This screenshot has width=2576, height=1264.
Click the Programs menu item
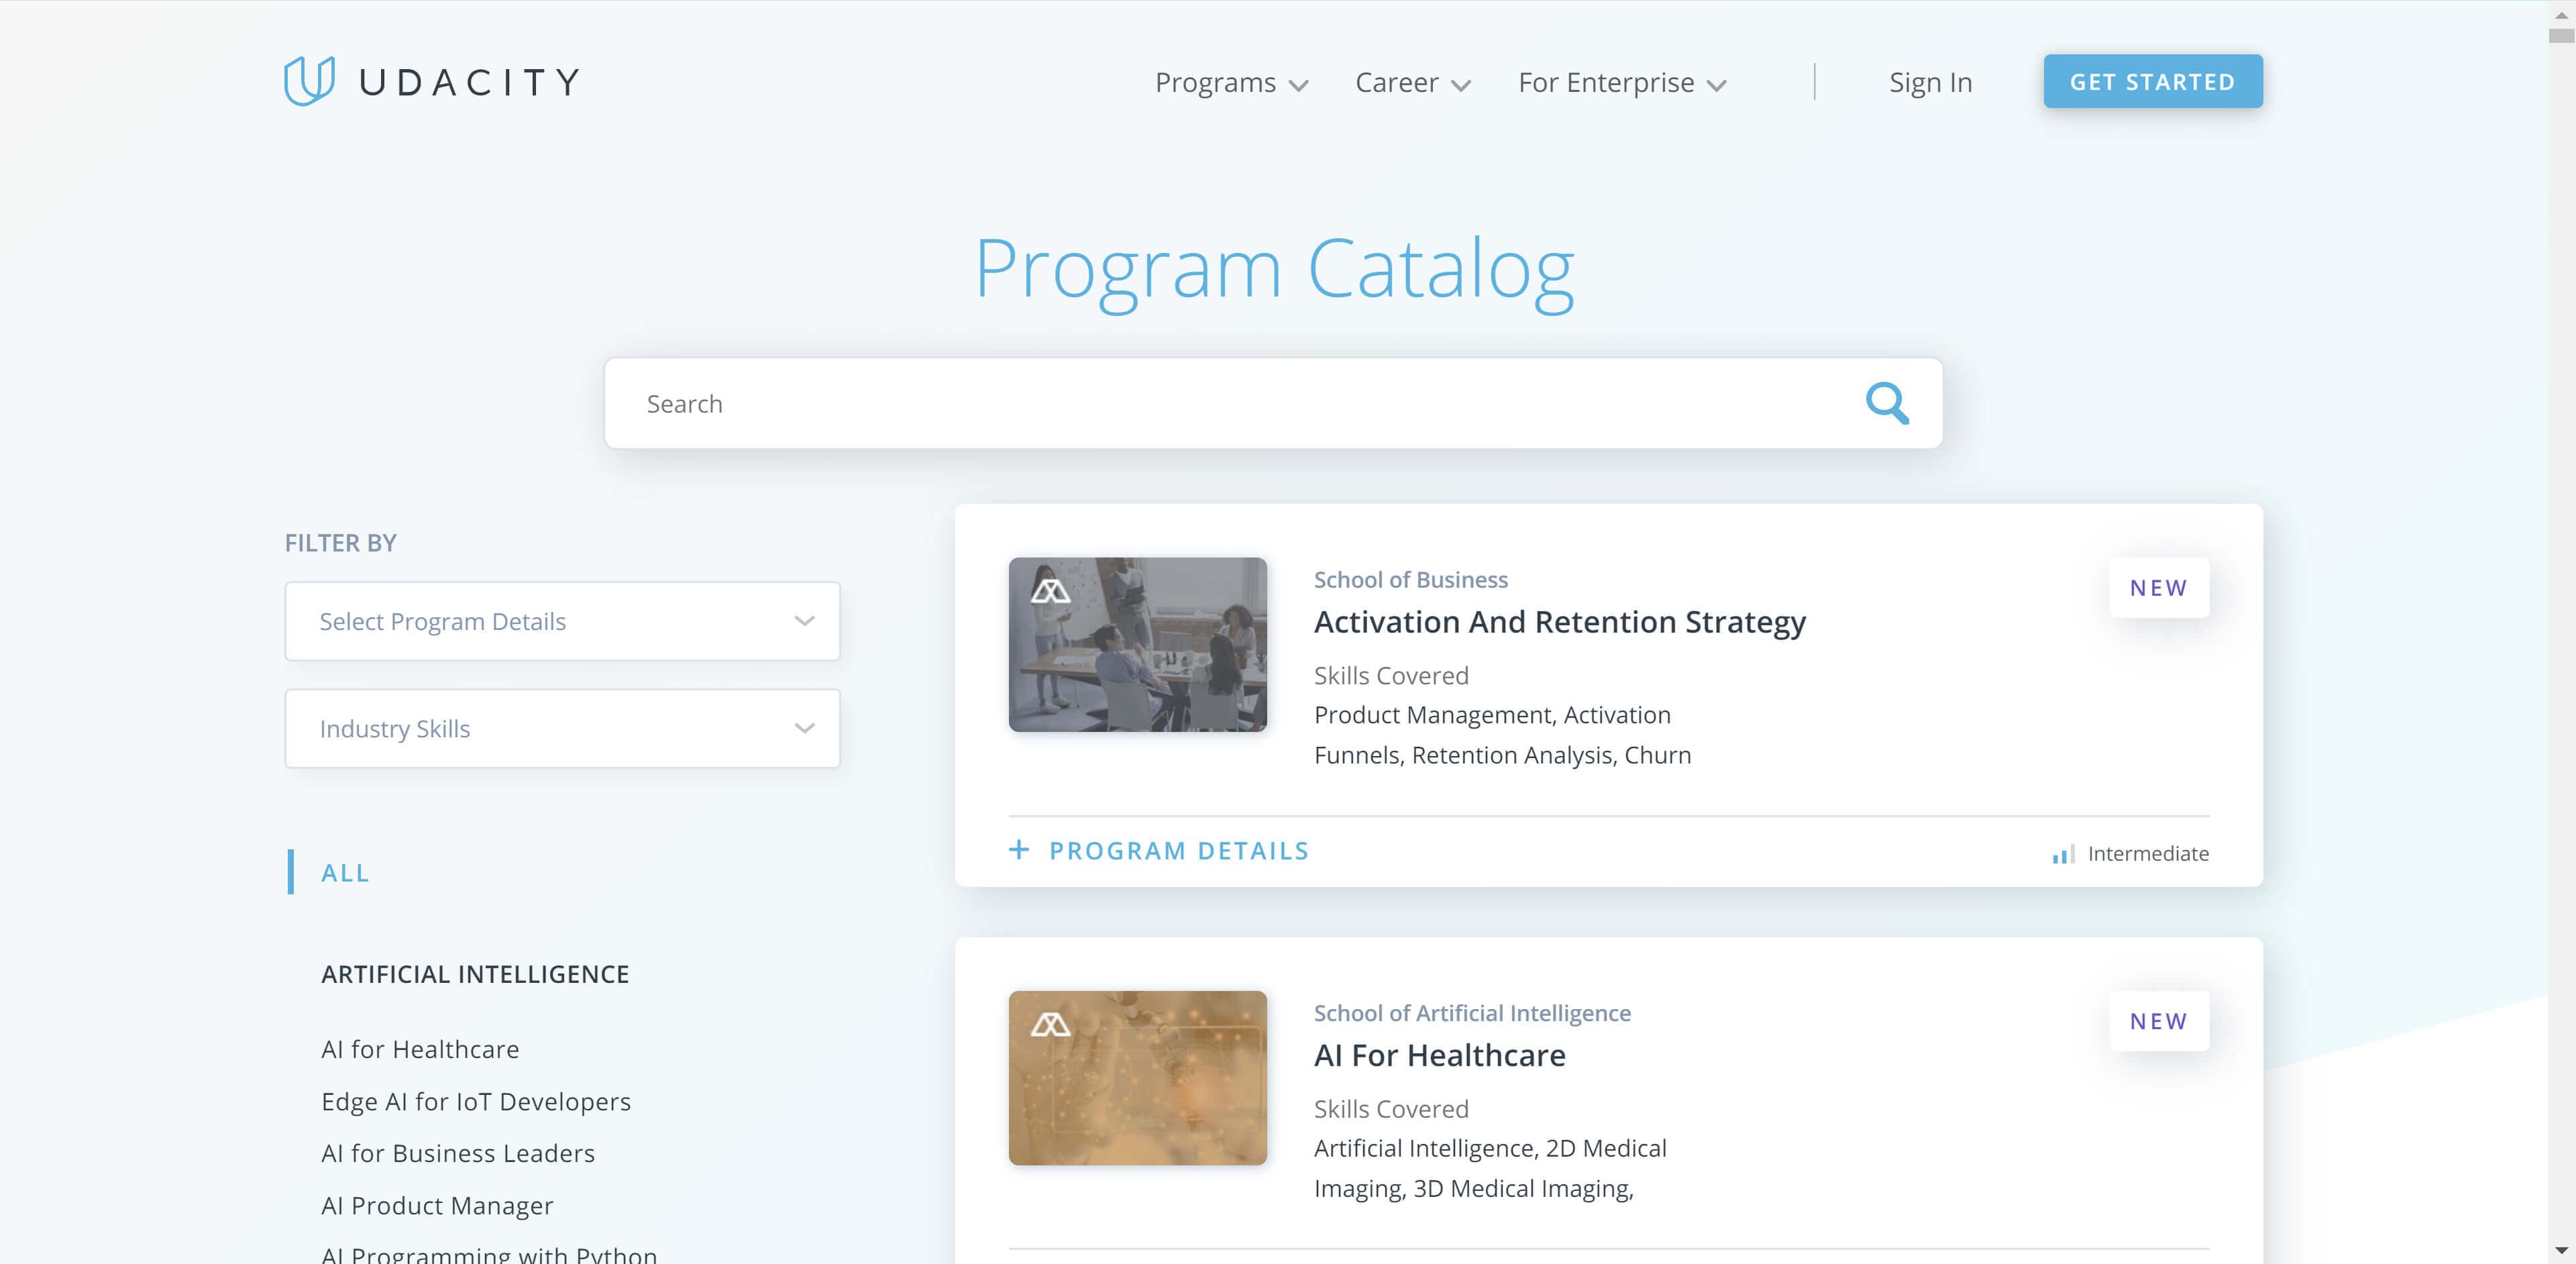click(1230, 81)
